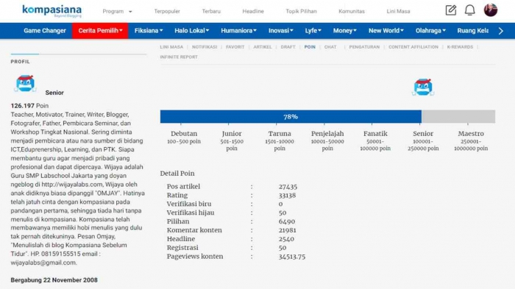Click the Pageviews konten value 34513.75

pos(292,257)
